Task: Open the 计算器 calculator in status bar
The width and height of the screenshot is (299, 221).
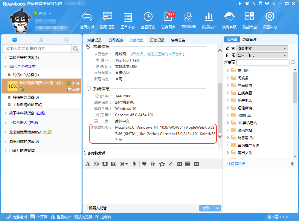Action: [x=39, y=217]
